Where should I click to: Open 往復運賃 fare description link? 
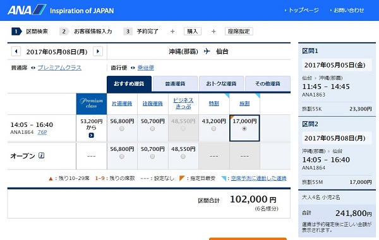[x=152, y=104]
